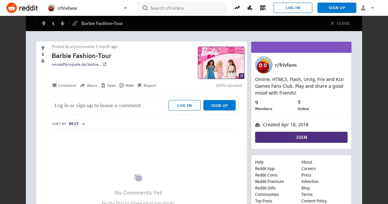The image size is (388, 204).
Task: Downvote the Barbie Fashion-Tour post in left column
Action: (x=43, y=61)
